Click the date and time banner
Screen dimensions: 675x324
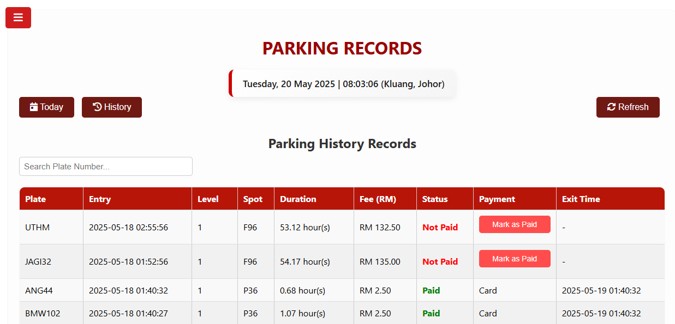tap(343, 84)
